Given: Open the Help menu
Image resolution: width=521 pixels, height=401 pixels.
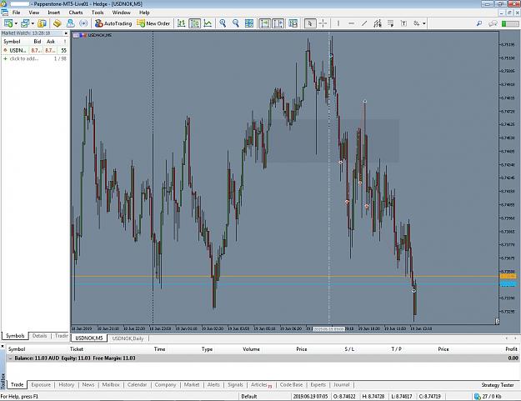Looking at the screenshot, I should click(x=144, y=13).
